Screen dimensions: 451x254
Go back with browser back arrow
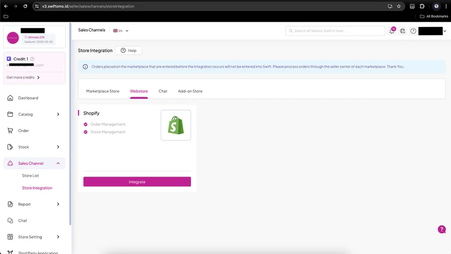pos(6,6)
